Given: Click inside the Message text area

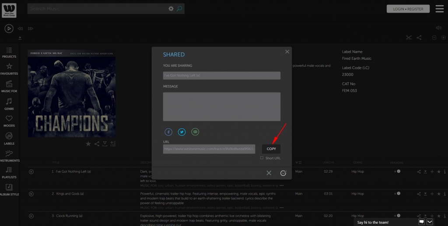Looking at the screenshot, I should tap(221, 106).
